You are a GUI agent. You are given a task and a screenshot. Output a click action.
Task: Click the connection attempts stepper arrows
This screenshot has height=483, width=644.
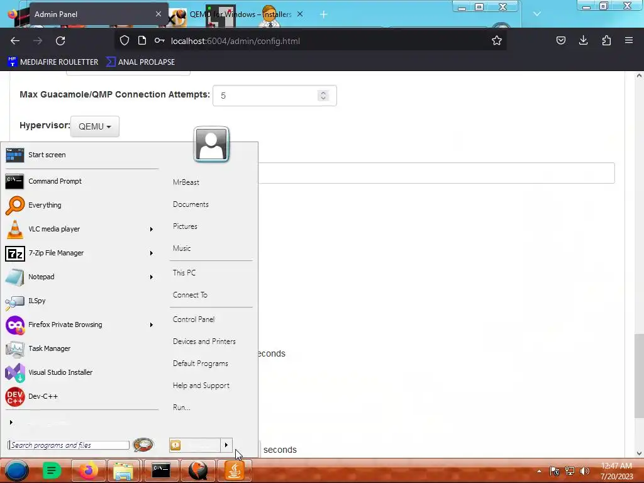pyautogui.click(x=323, y=96)
